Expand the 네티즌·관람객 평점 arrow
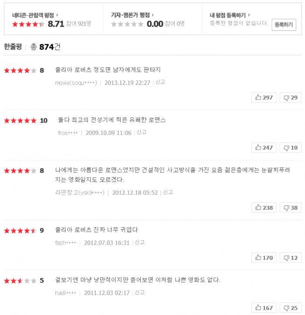Screen dimensions: 305x315 tap(58, 15)
